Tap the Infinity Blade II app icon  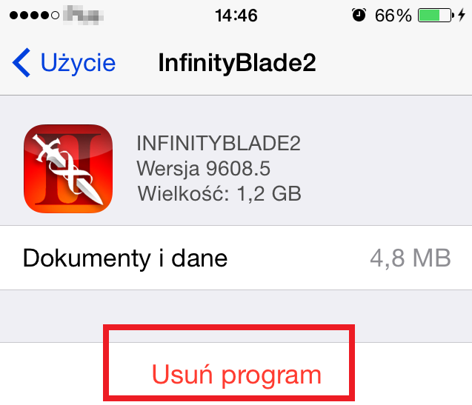click(x=68, y=169)
